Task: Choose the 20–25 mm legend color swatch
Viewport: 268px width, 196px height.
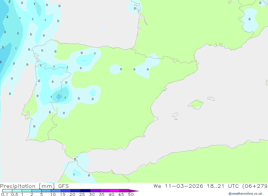Action: (75, 191)
